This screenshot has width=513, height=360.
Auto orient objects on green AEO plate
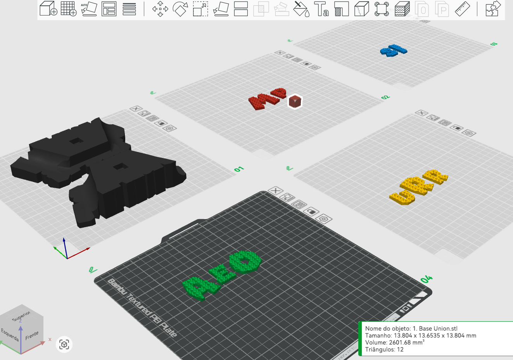287,197
